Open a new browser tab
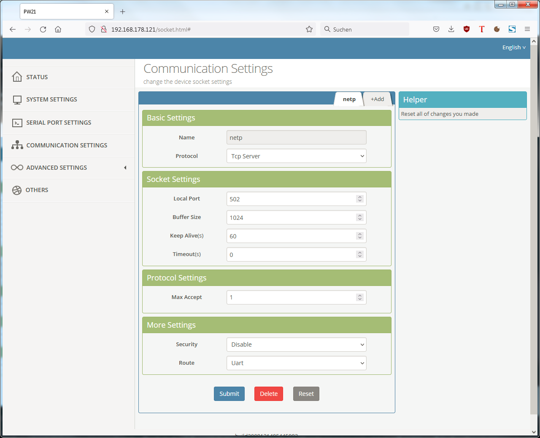Image resolution: width=540 pixels, height=438 pixels. click(x=123, y=11)
